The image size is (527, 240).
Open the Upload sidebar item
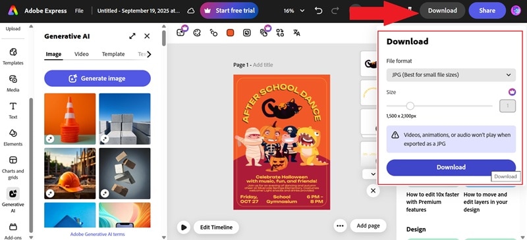point(13,28)
